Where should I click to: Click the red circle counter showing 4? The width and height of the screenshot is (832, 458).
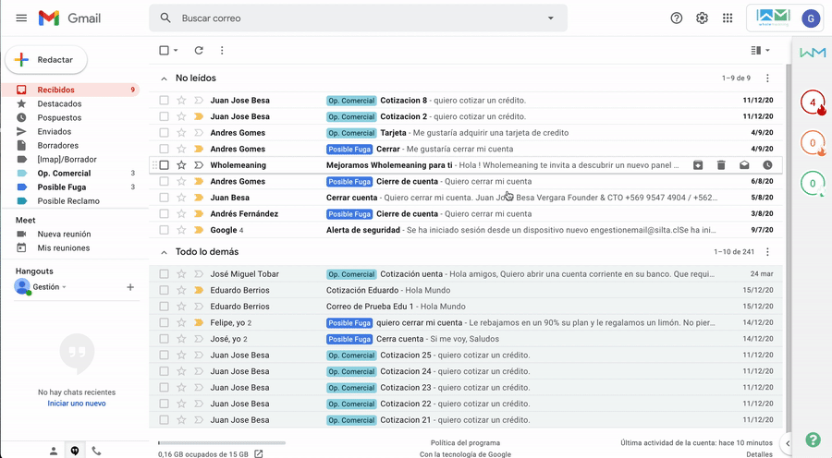tap(813, 102)
